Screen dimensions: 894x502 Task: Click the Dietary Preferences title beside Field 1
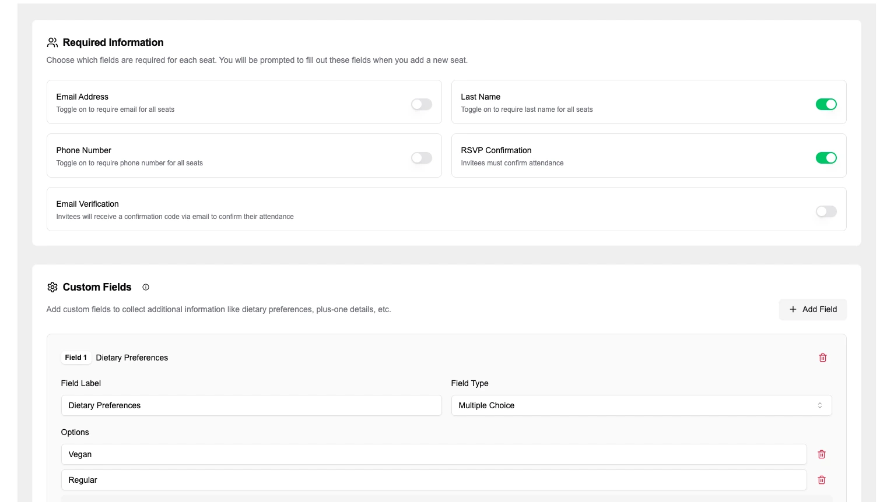[132, 358]
